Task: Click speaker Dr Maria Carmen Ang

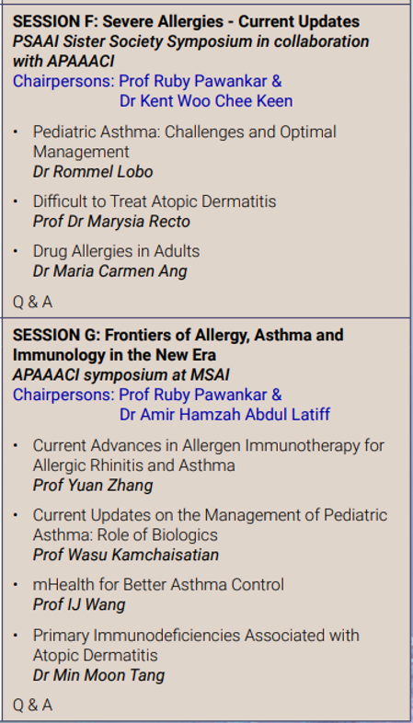Action: point(109,271)
